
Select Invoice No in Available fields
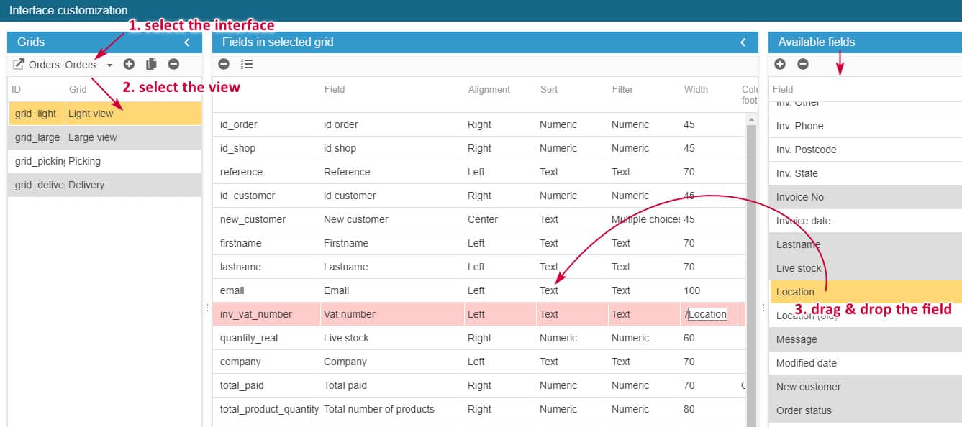pyautogui.click(x=800, y=197)
